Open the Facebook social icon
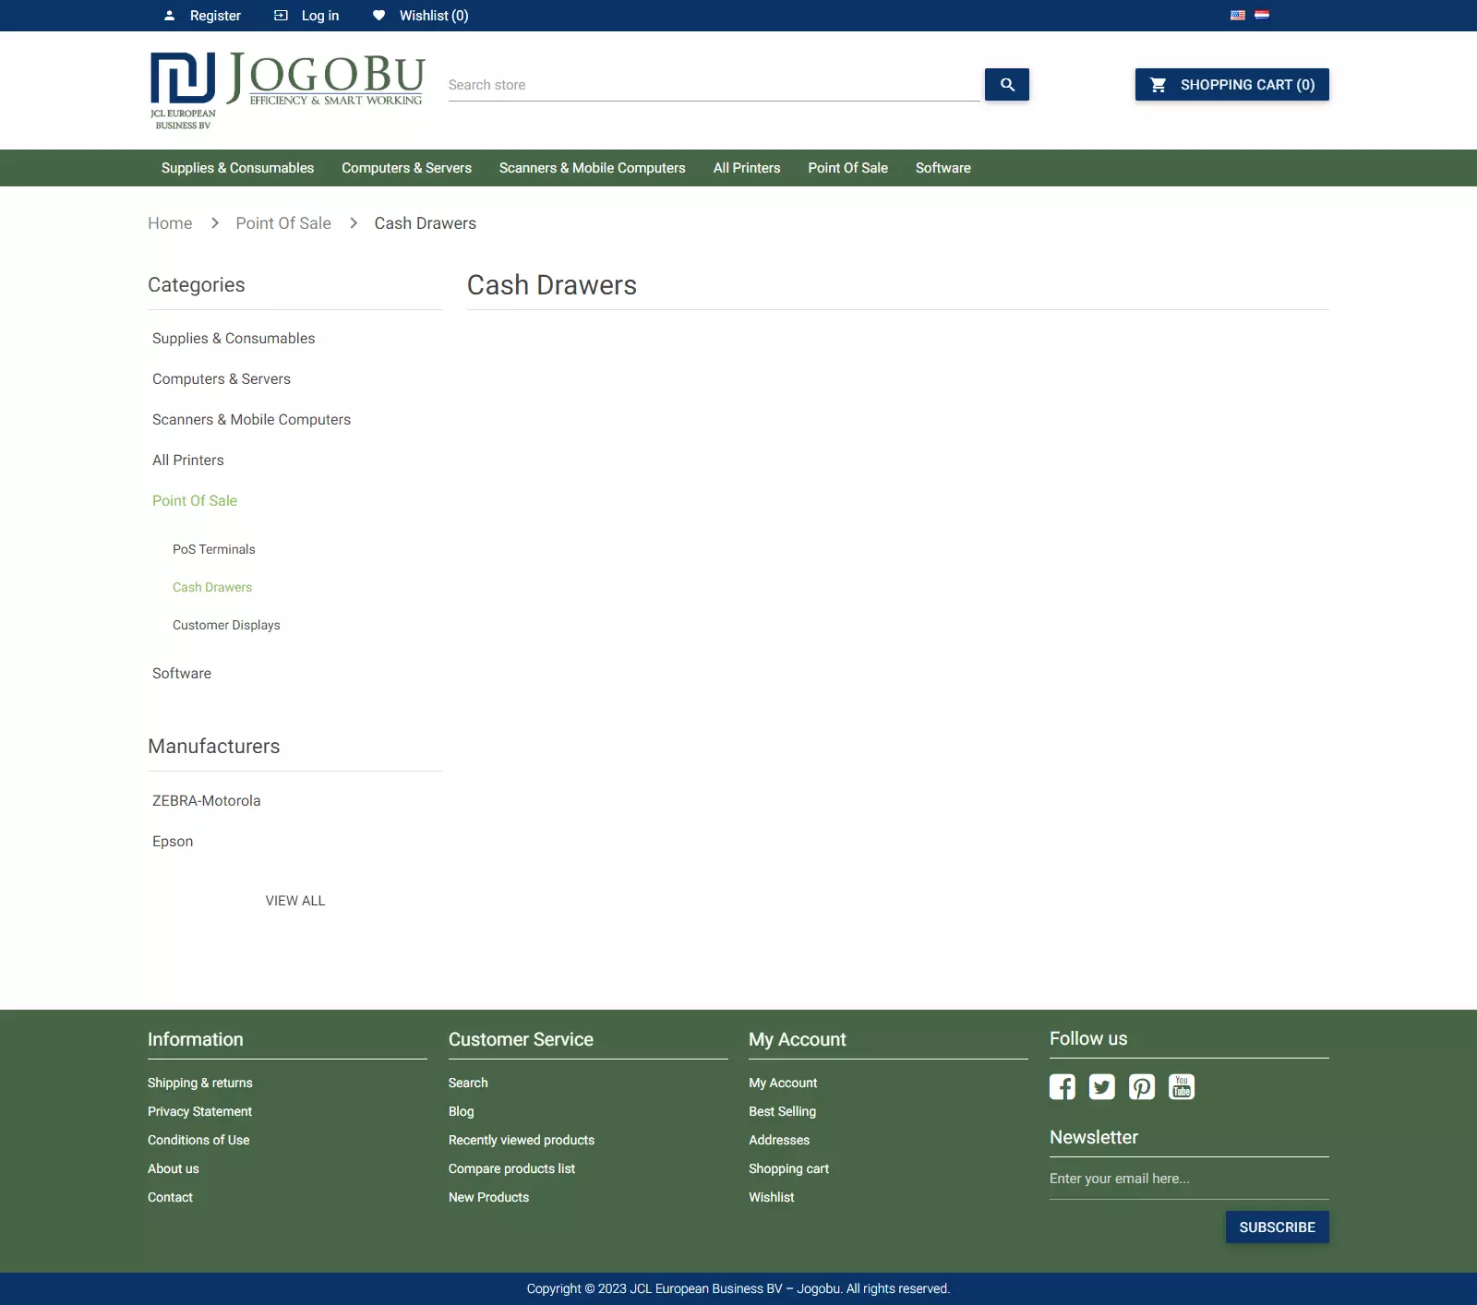This screenshot has width=1477, height=1305. [1062, 1087]
